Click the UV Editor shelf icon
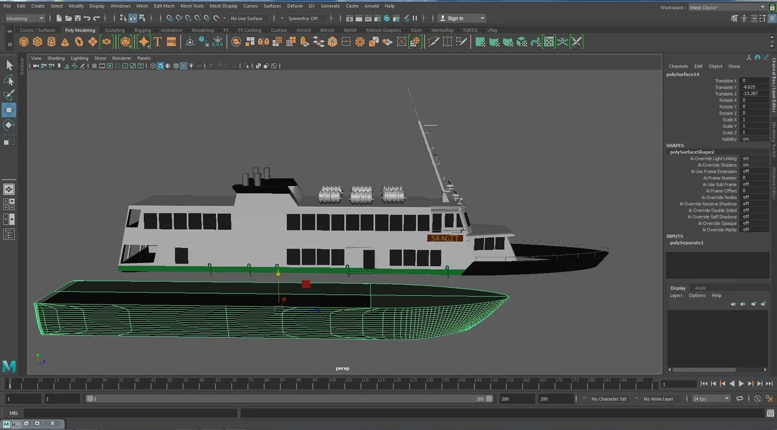The height and width of the screenshot is (430, 777). (x=549, y=42)
